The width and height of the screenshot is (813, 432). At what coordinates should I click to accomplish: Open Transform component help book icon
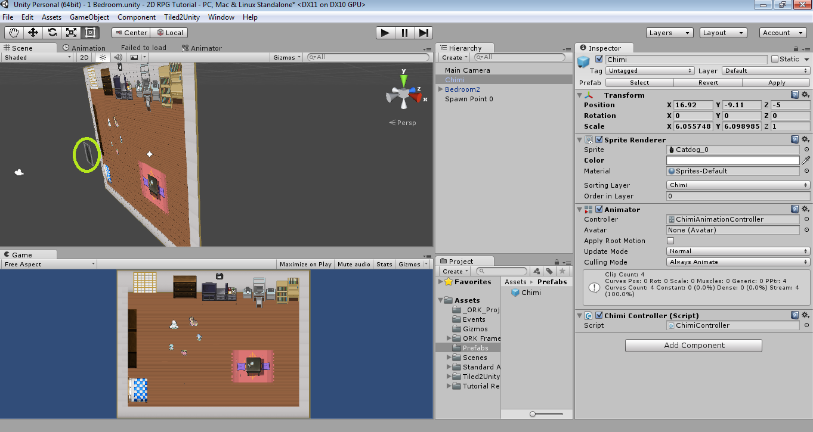(795, 95)
